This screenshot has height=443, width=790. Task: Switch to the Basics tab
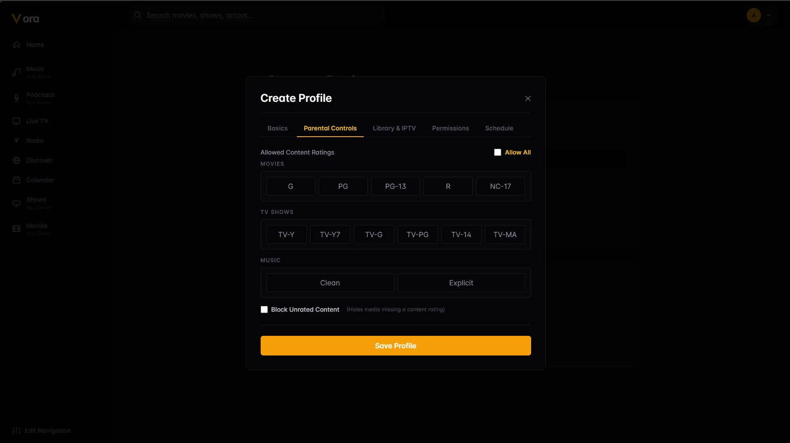click(278, 128)
